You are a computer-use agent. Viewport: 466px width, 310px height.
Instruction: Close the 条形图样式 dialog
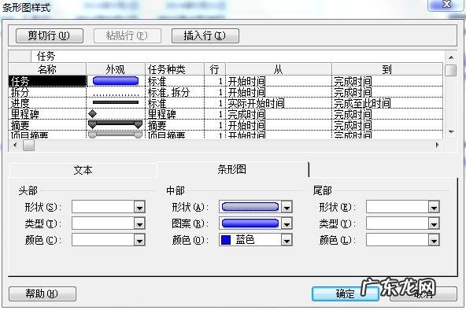pos(446,5)
